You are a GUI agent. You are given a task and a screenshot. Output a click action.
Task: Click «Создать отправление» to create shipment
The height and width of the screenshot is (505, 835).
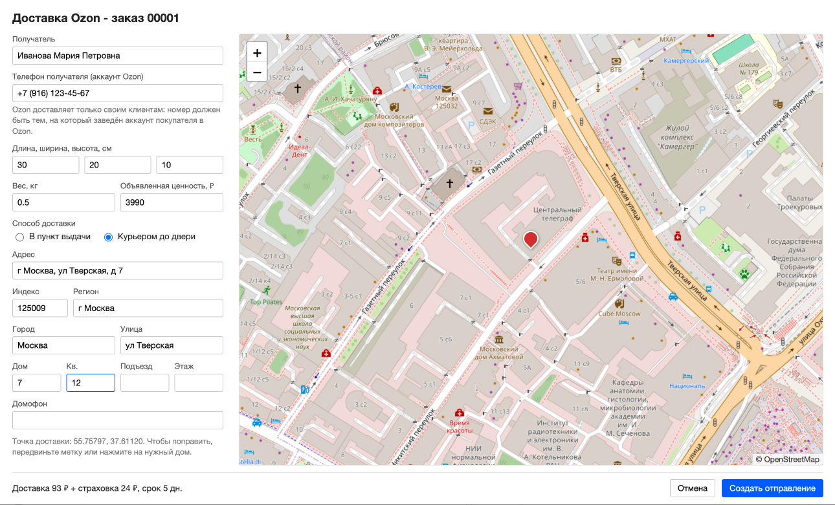(772, 488)
